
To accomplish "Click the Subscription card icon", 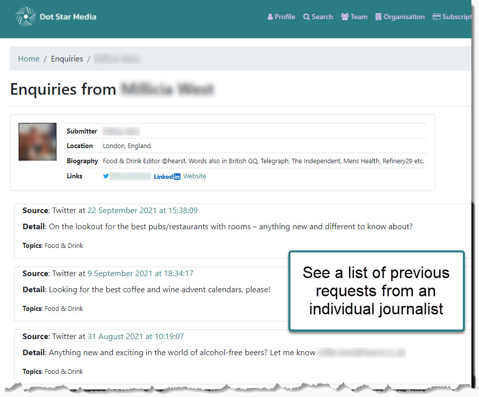I will [x=437, y=17].
